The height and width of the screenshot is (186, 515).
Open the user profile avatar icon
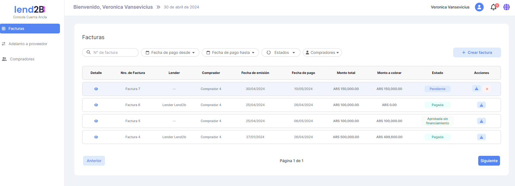click(x=479, y=7)
